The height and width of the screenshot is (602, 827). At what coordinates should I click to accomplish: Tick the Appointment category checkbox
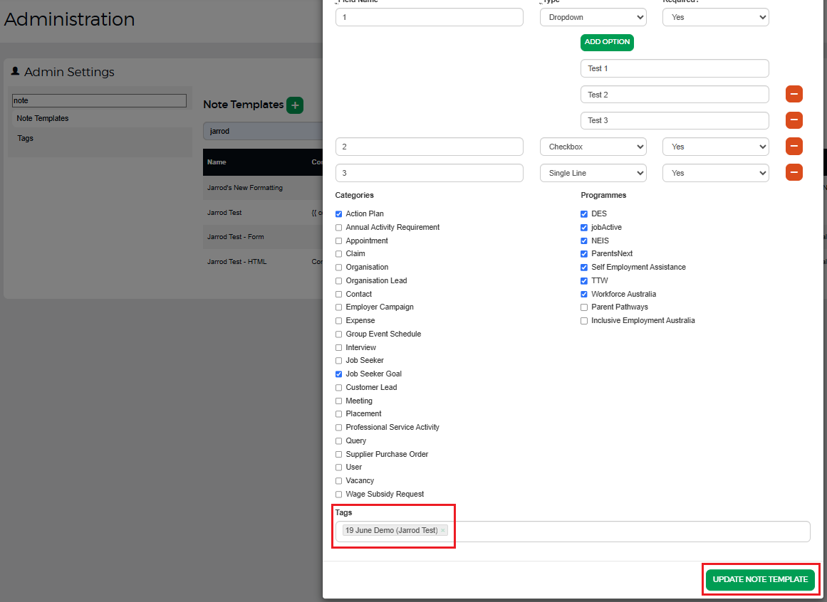coord(338,241)
